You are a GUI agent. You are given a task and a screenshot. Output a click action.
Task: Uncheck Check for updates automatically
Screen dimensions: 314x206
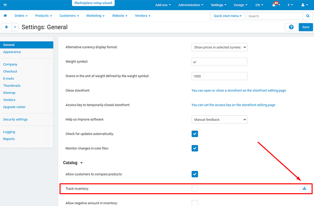point(195,134)
